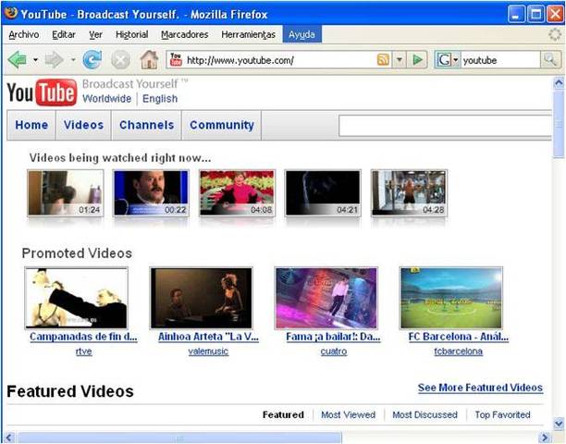
Task: Open the back button history dropdown
Action: [36, 59]
